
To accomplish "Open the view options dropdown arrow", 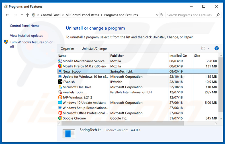I will [208, 49].
